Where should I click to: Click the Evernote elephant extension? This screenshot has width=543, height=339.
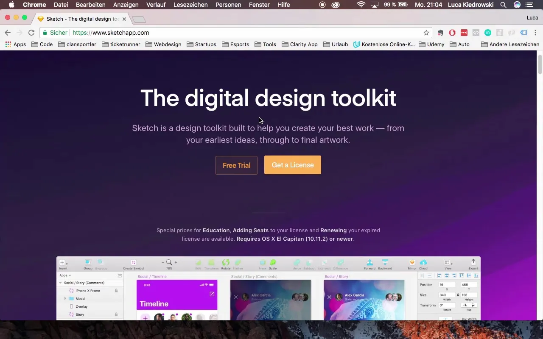(x=440, y=33)
